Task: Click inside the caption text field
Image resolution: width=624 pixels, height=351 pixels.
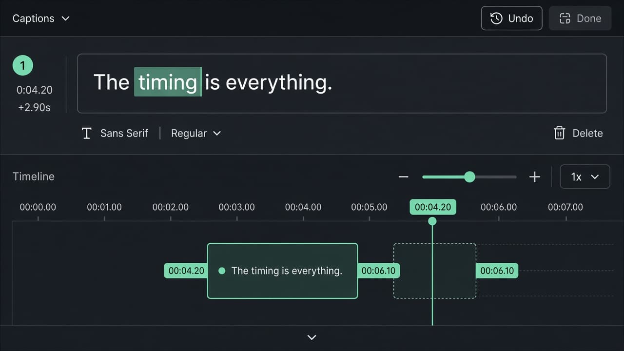Action: tap(342, 83)
